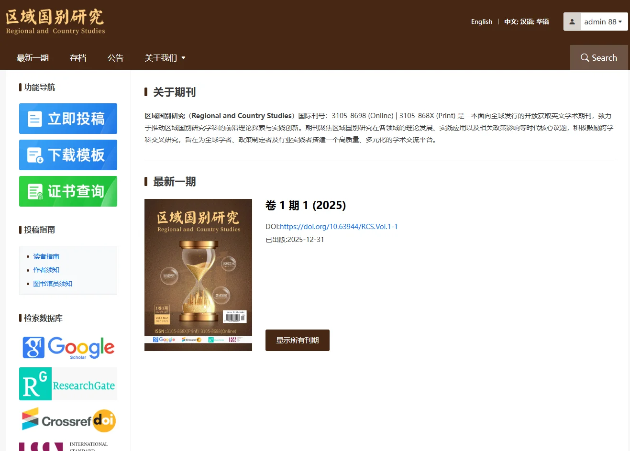Switch language to English

(481, 22)
